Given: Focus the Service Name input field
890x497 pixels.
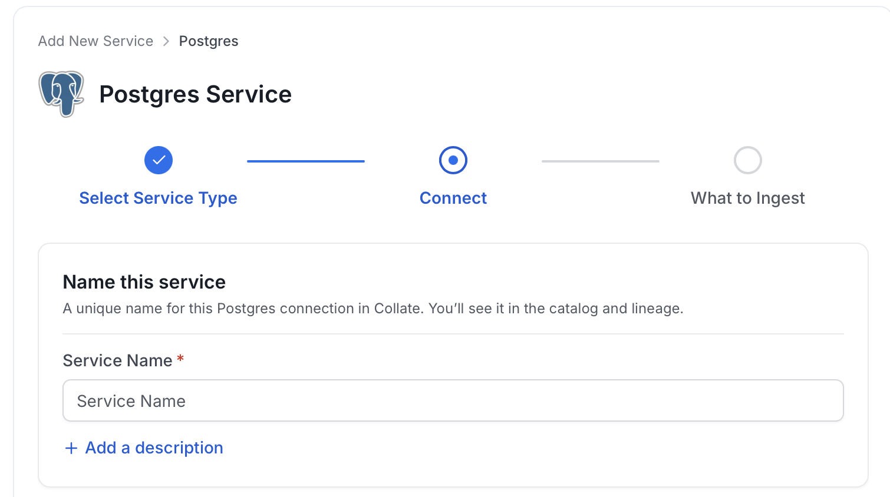Looking at the screenshot, I should pos(453,400).
